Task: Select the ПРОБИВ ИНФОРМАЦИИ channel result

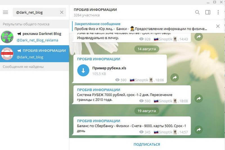Action: [x=35, y=54]
